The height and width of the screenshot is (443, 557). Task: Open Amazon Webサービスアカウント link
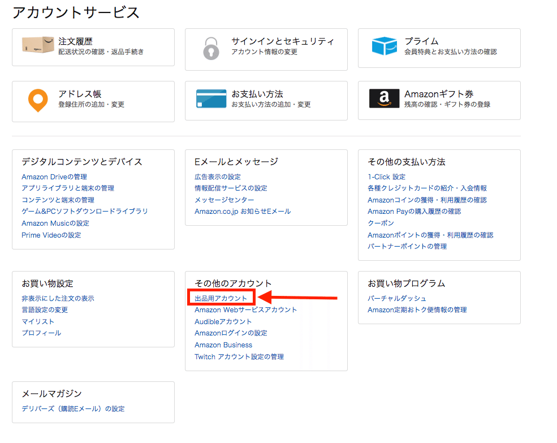tap(246, 309)
